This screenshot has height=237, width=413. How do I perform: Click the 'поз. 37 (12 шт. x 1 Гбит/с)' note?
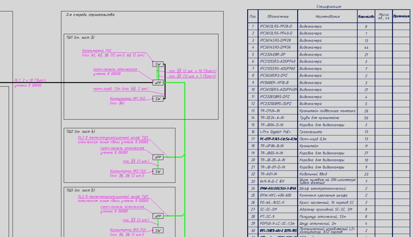(x=192, y=76)
